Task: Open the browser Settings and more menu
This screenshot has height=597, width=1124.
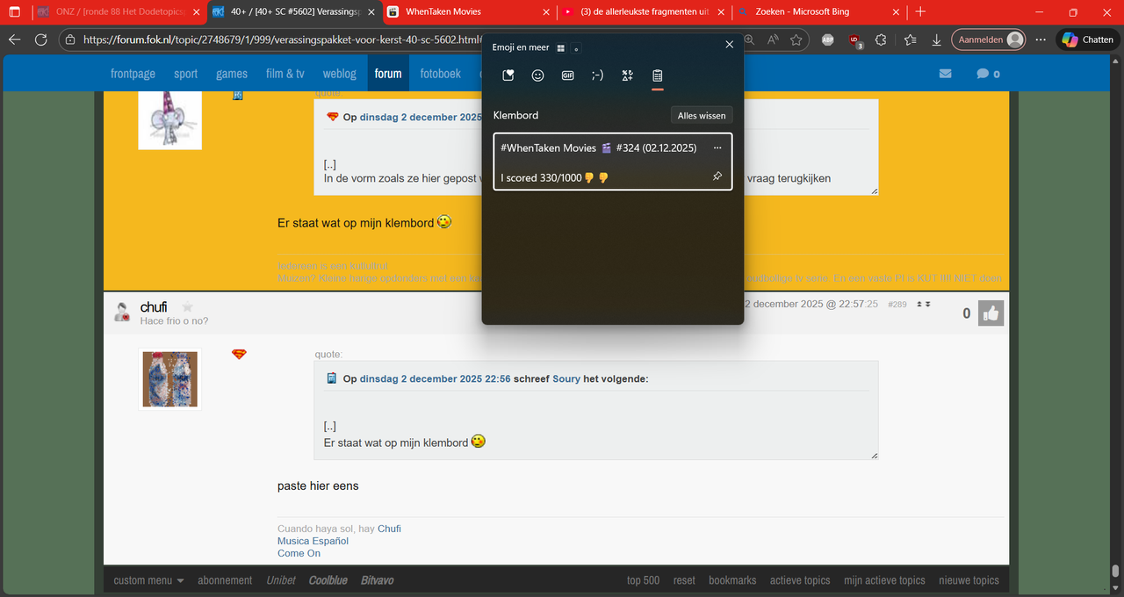Action: [1041, 40]
